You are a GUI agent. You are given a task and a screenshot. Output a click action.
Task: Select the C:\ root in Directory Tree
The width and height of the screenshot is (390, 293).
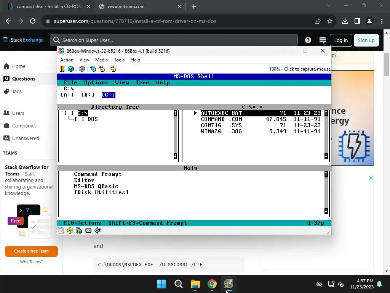click(83, 113)
